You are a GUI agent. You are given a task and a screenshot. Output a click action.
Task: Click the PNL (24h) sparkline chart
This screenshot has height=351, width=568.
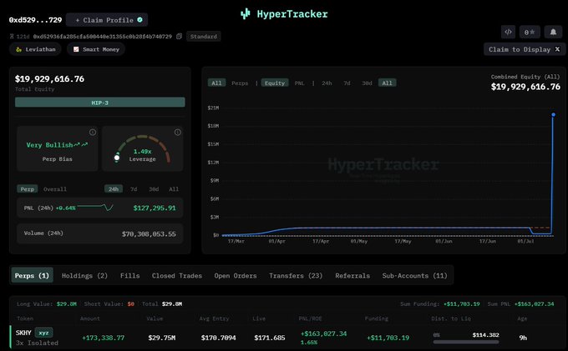click(95, 207)
